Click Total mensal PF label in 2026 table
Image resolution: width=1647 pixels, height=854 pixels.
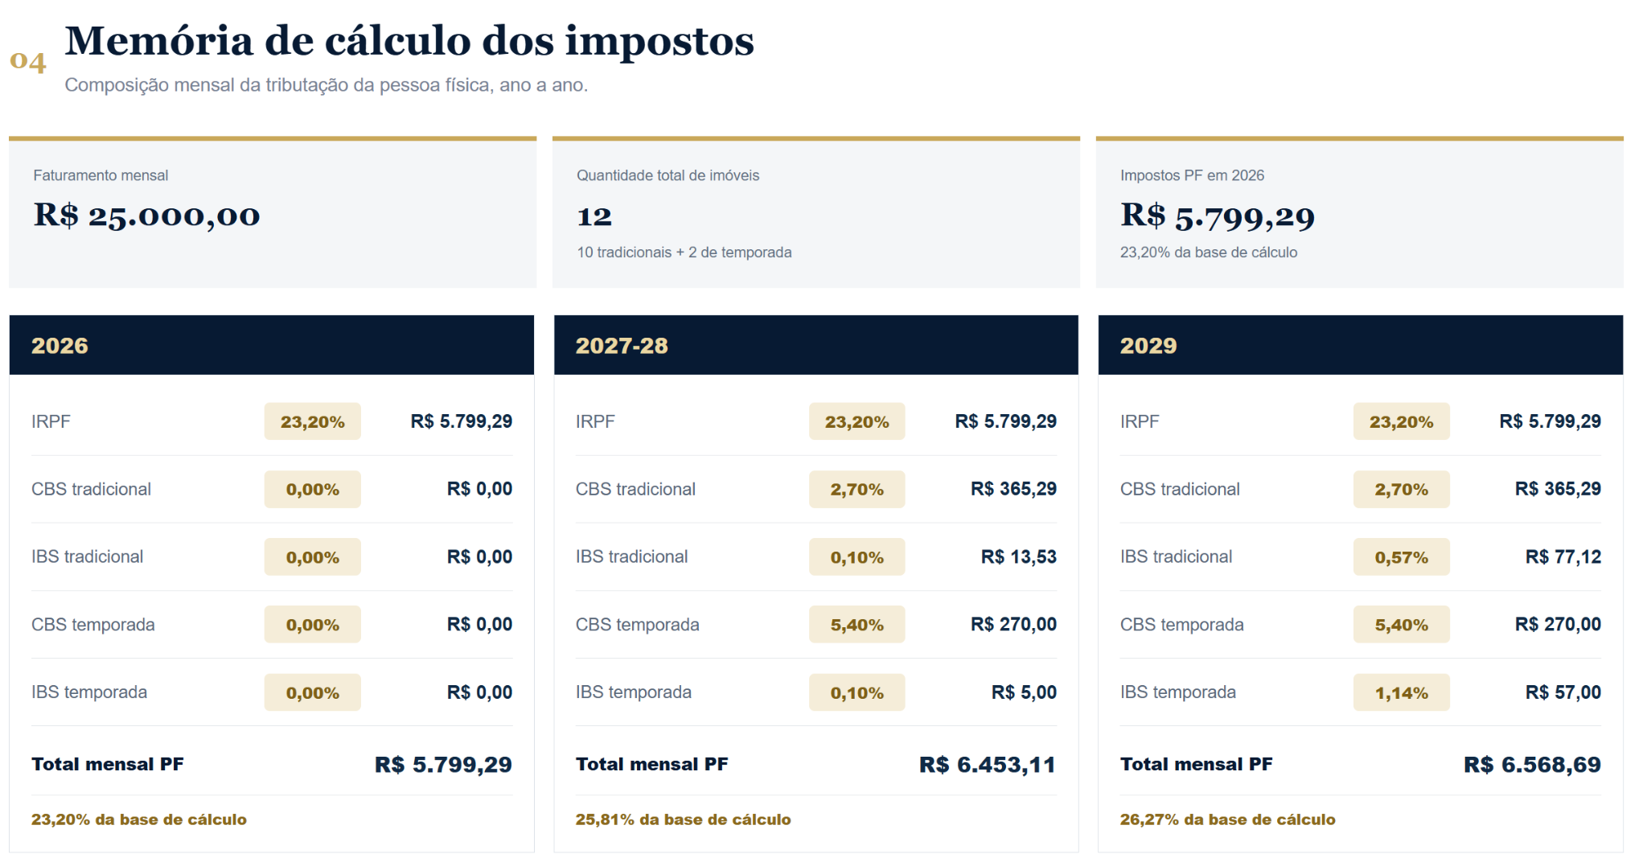click(x=108, y=764)
